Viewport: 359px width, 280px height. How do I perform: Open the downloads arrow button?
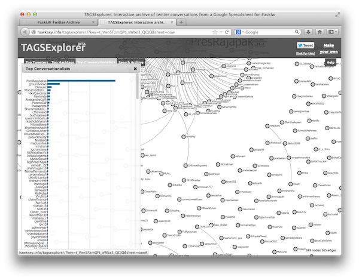pos(308,32)
